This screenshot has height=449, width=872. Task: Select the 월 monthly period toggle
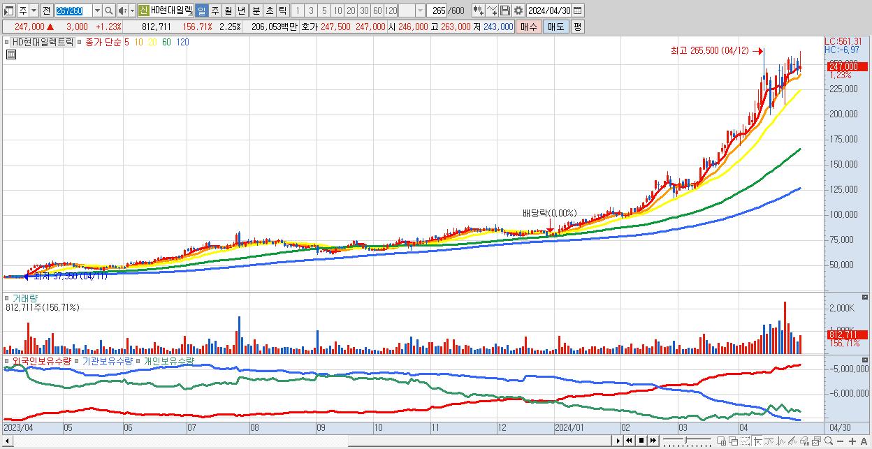pyautogui.click(x=228, y=10)
